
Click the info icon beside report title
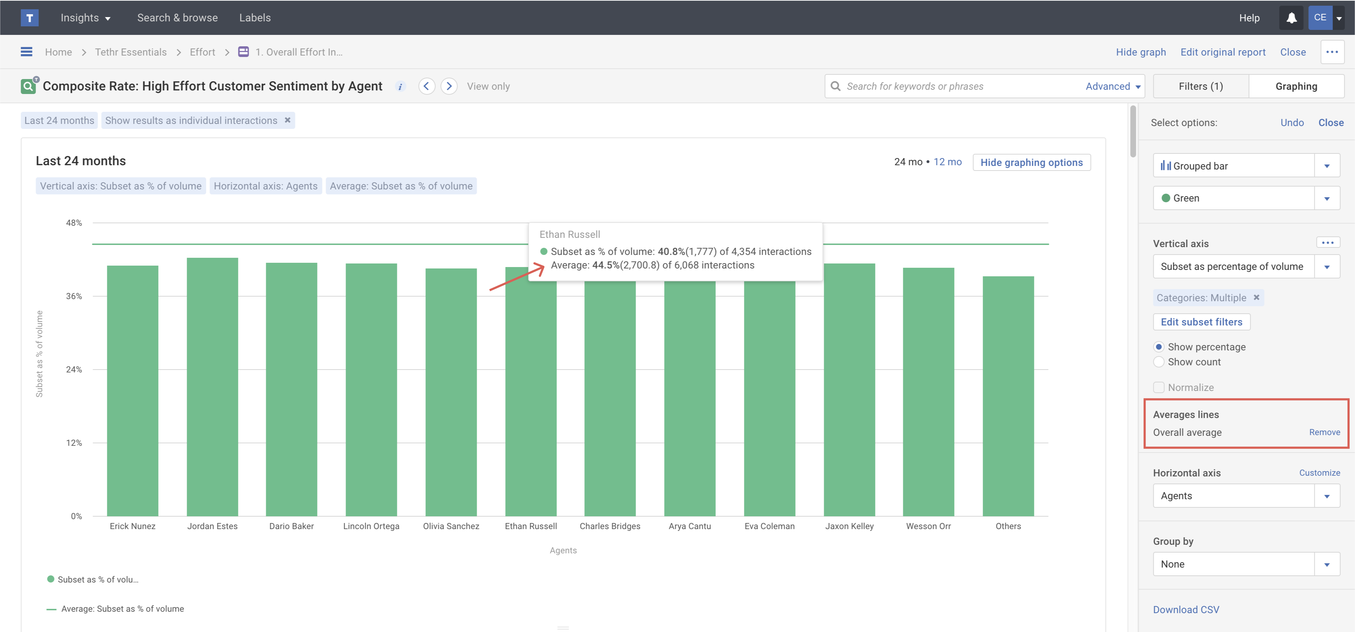pos(400,87)
